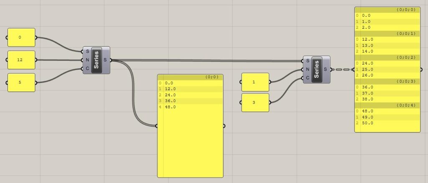Viewport: 428px width, 183px height.
Task: Select the yellow panel containing value 3
Action: tap(255, 103)
